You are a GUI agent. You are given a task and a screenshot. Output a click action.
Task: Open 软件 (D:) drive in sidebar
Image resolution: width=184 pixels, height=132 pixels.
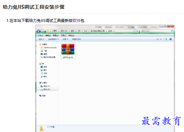[x=45, y=89]
